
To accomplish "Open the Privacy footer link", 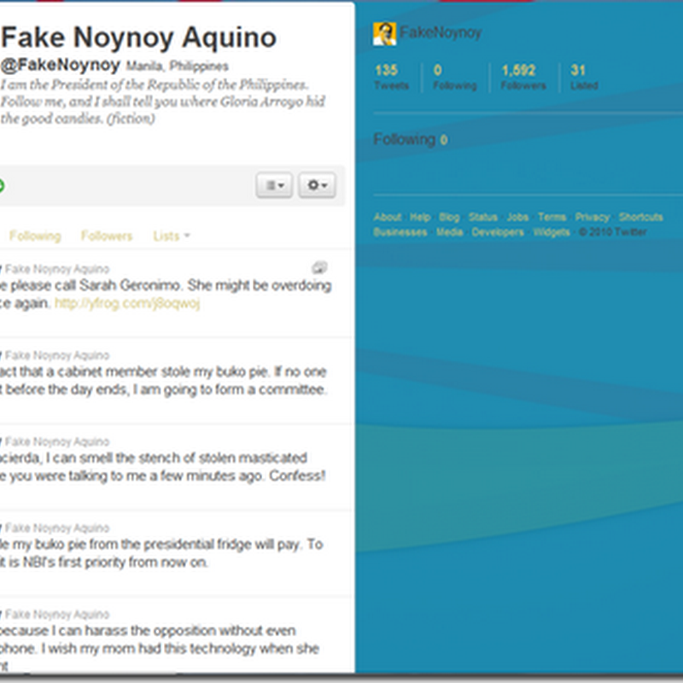I will (592, 217).
